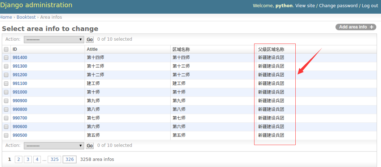Open the Booktest breadcrumb link
Viewport: 381px width, 167px height.
click(26, 17)
